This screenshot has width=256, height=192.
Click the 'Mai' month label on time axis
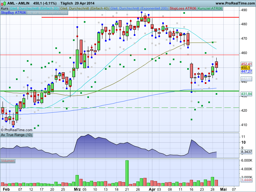[223, 189]
